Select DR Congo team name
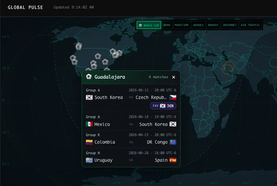This screenshot has height=186, width=277. pos(157,142)
